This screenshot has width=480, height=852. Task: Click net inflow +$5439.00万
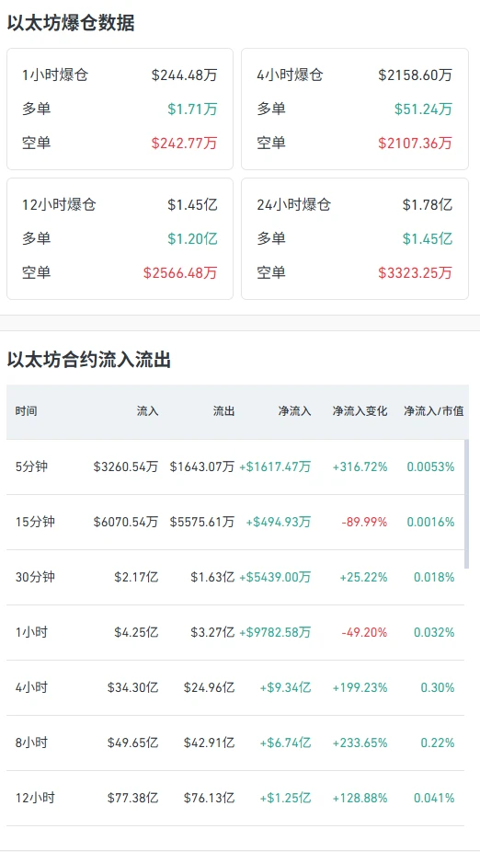coord(275,577)
